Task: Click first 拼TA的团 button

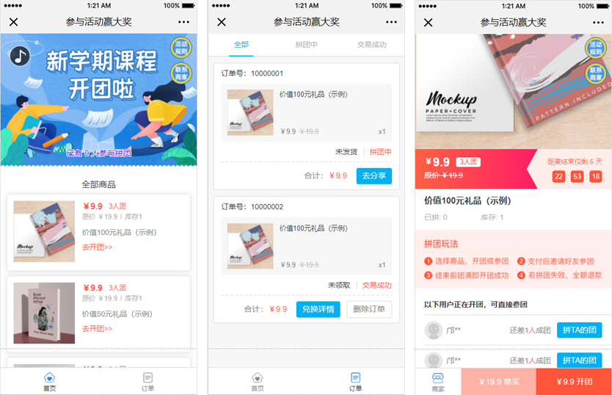Action: coord(579,330)
